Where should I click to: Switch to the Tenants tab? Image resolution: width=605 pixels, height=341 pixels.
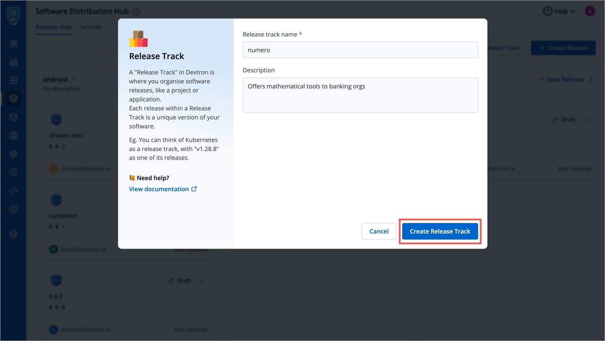[90, 27]
